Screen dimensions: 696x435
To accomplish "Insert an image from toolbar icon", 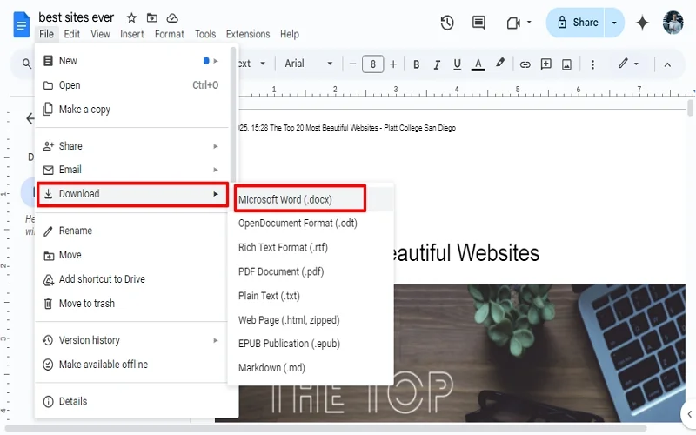I will point(567,64).
